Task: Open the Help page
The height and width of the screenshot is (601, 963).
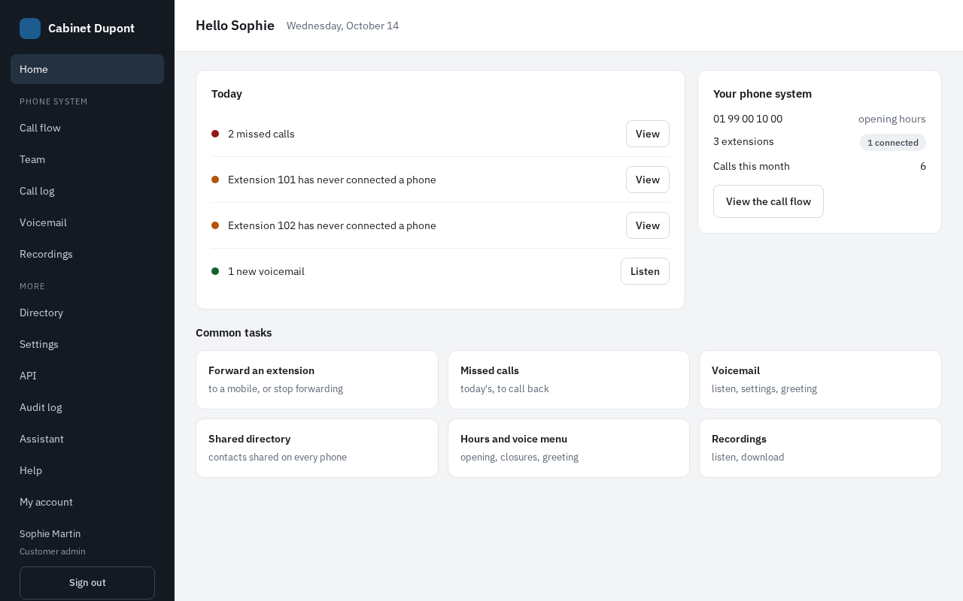Action: pyautogui.click(x=87, y=470)
